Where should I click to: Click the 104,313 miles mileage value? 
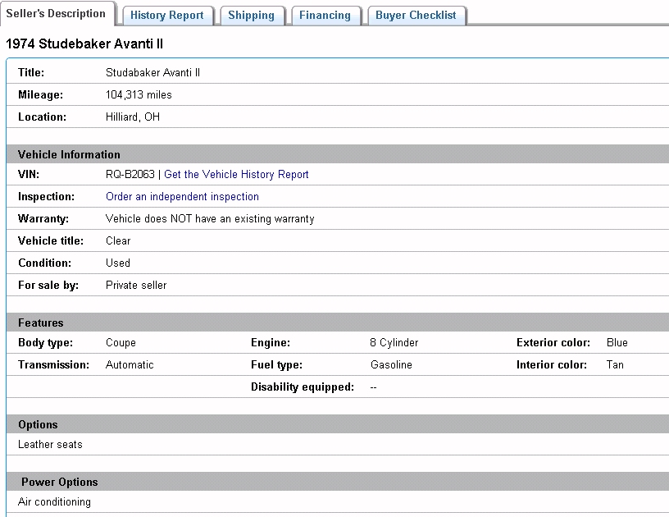pos(139,94)
